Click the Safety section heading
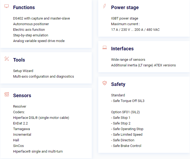Screen dimensions: 190x159 point(118,84)
